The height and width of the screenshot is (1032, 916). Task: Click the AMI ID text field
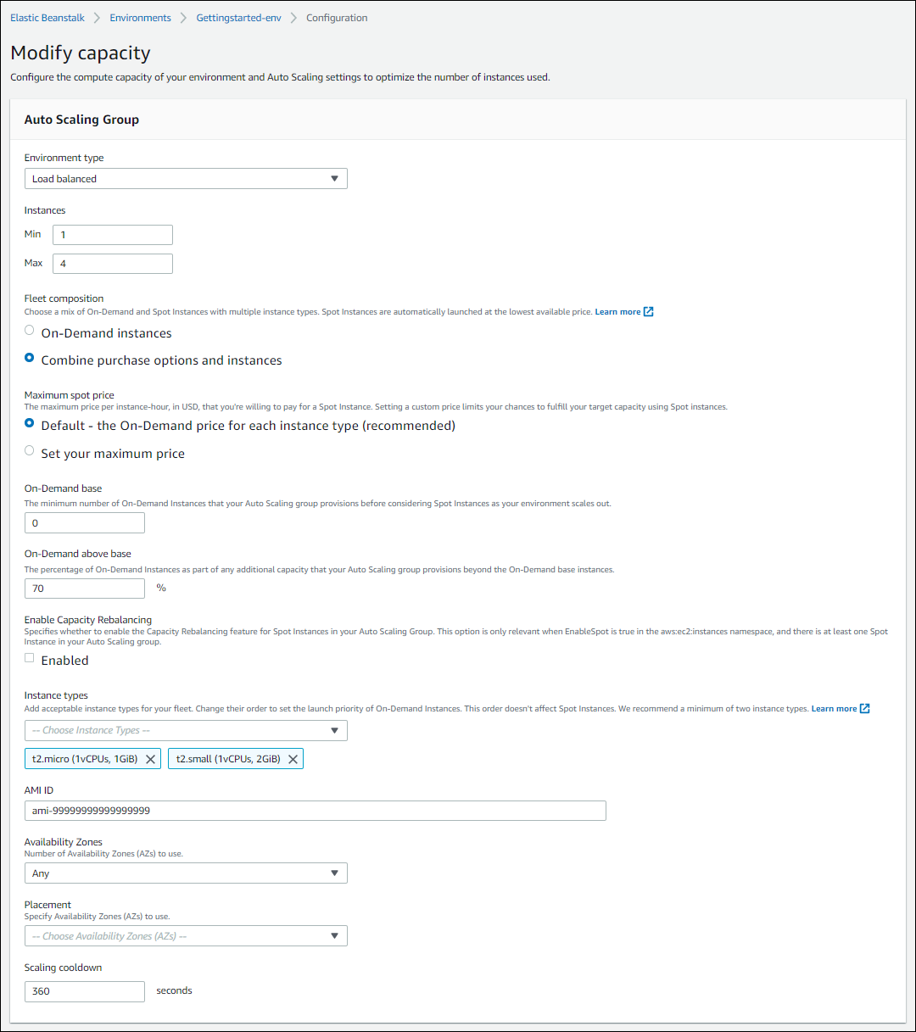pyautogui.click(x=316, y=811)
